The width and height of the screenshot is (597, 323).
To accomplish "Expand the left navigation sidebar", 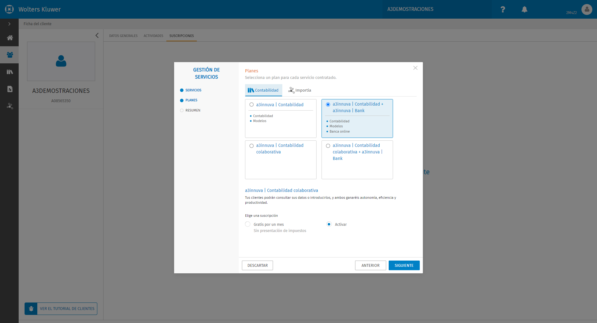I will click(9, 24).
